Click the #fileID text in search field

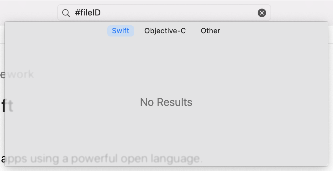88,13
